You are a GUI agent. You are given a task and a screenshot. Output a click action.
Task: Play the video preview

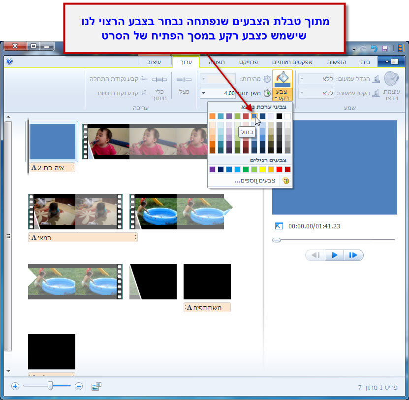tap(334, 255)
